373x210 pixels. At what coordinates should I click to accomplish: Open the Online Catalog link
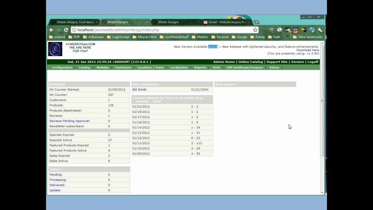(251, 62)
